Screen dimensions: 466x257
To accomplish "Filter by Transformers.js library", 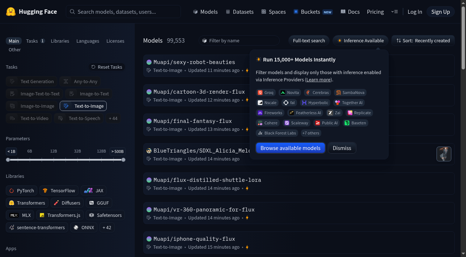I will pos(60,215).
